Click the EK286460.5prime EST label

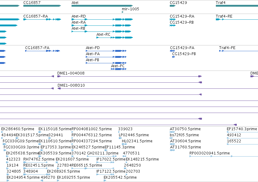[x=18, y=129]
